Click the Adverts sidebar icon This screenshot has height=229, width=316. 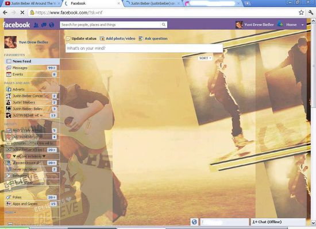pyautogui.click(x=9, y=90)
